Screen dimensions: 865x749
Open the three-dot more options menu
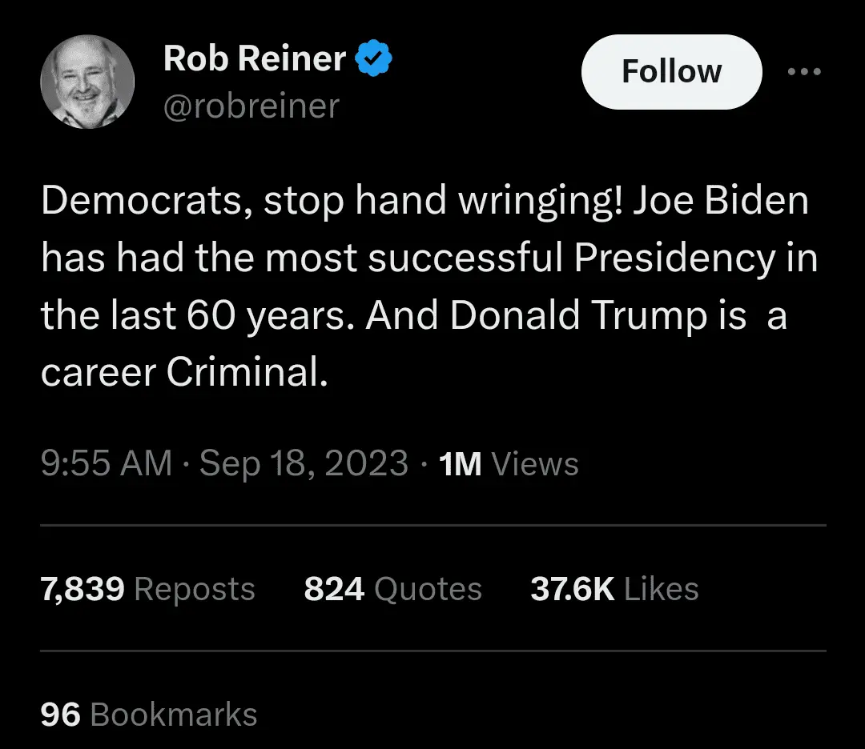pos(804,72)
